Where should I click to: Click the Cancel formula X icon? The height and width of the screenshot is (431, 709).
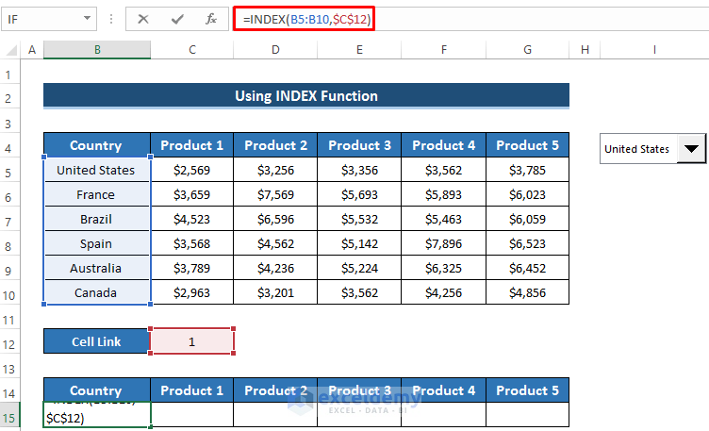tap(143, 19)
